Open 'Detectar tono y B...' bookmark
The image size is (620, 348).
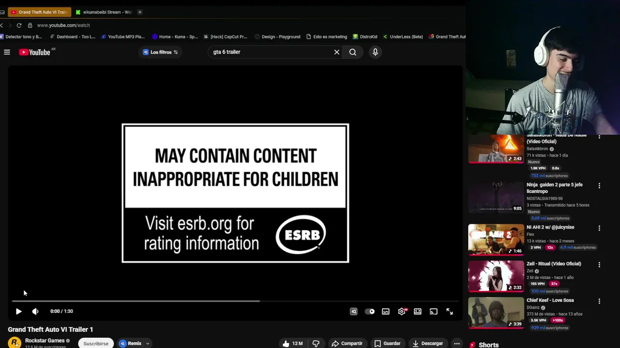tap(21, 37)
